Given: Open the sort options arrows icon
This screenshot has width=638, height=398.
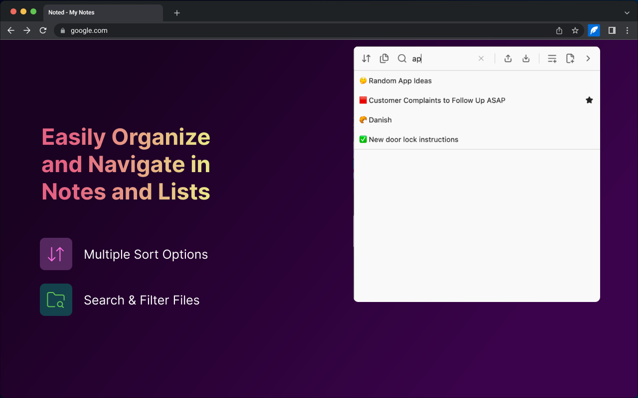Looking at the screenshot, I should point(366,59).
